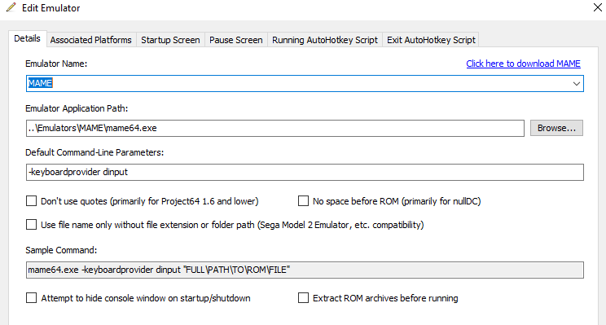Check No space before ROM option
606x325 pixels.
[x=303, y=201]
